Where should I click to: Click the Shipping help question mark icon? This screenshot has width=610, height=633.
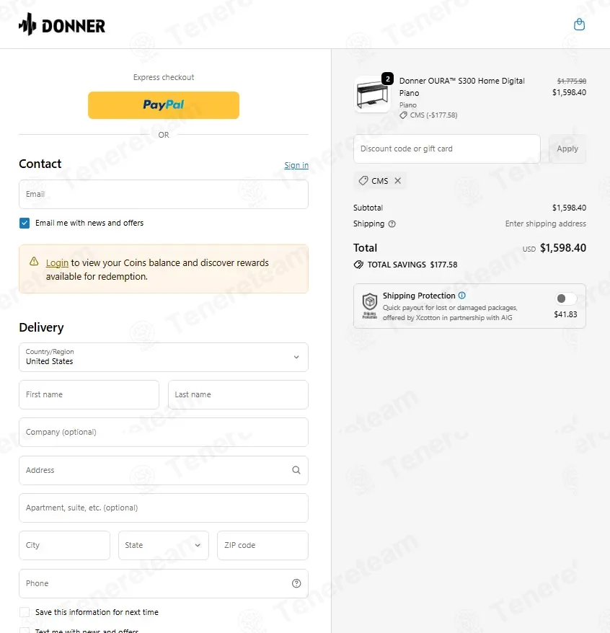392,224
